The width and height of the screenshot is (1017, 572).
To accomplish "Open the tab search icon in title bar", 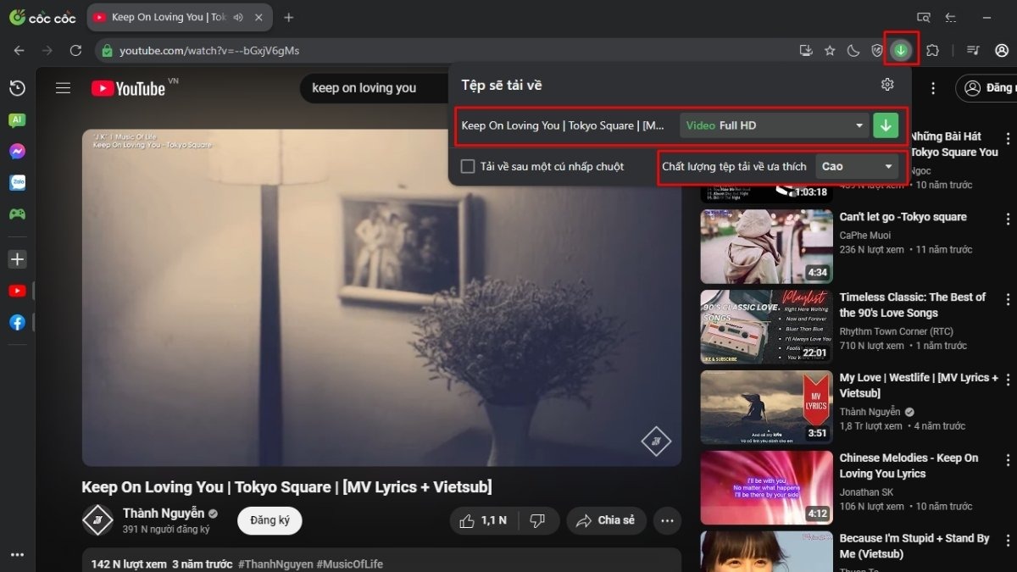I will tap(923, 17).
